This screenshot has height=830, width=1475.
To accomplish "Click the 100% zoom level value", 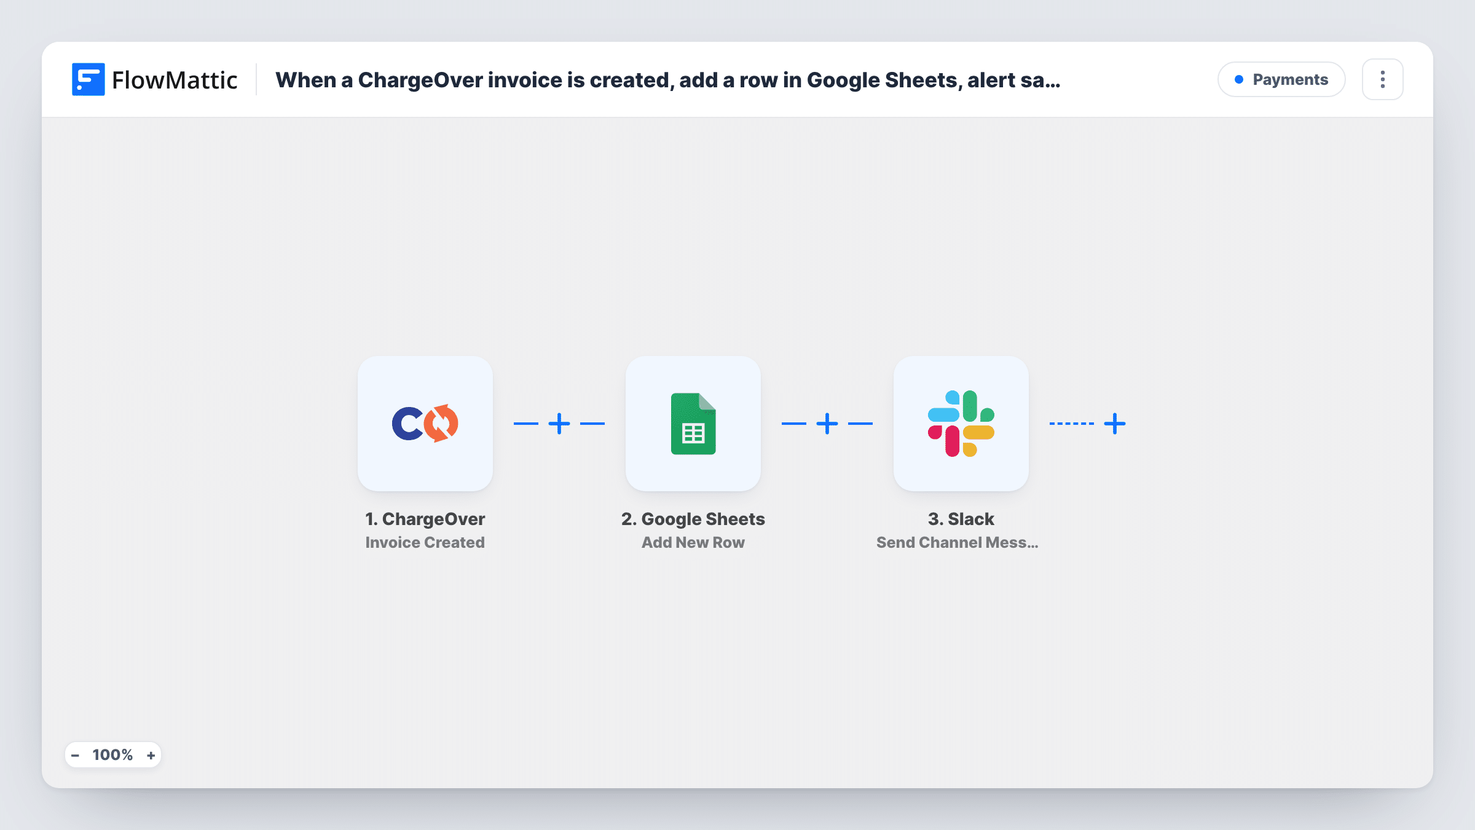I will [x=112, y=755].
